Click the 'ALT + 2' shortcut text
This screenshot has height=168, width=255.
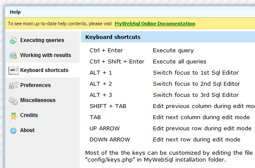coord(101,84)
